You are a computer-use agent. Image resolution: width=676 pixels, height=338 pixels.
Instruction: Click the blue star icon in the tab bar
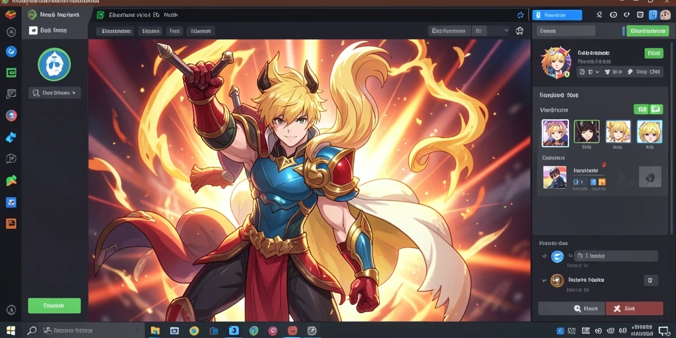point(520,15)
